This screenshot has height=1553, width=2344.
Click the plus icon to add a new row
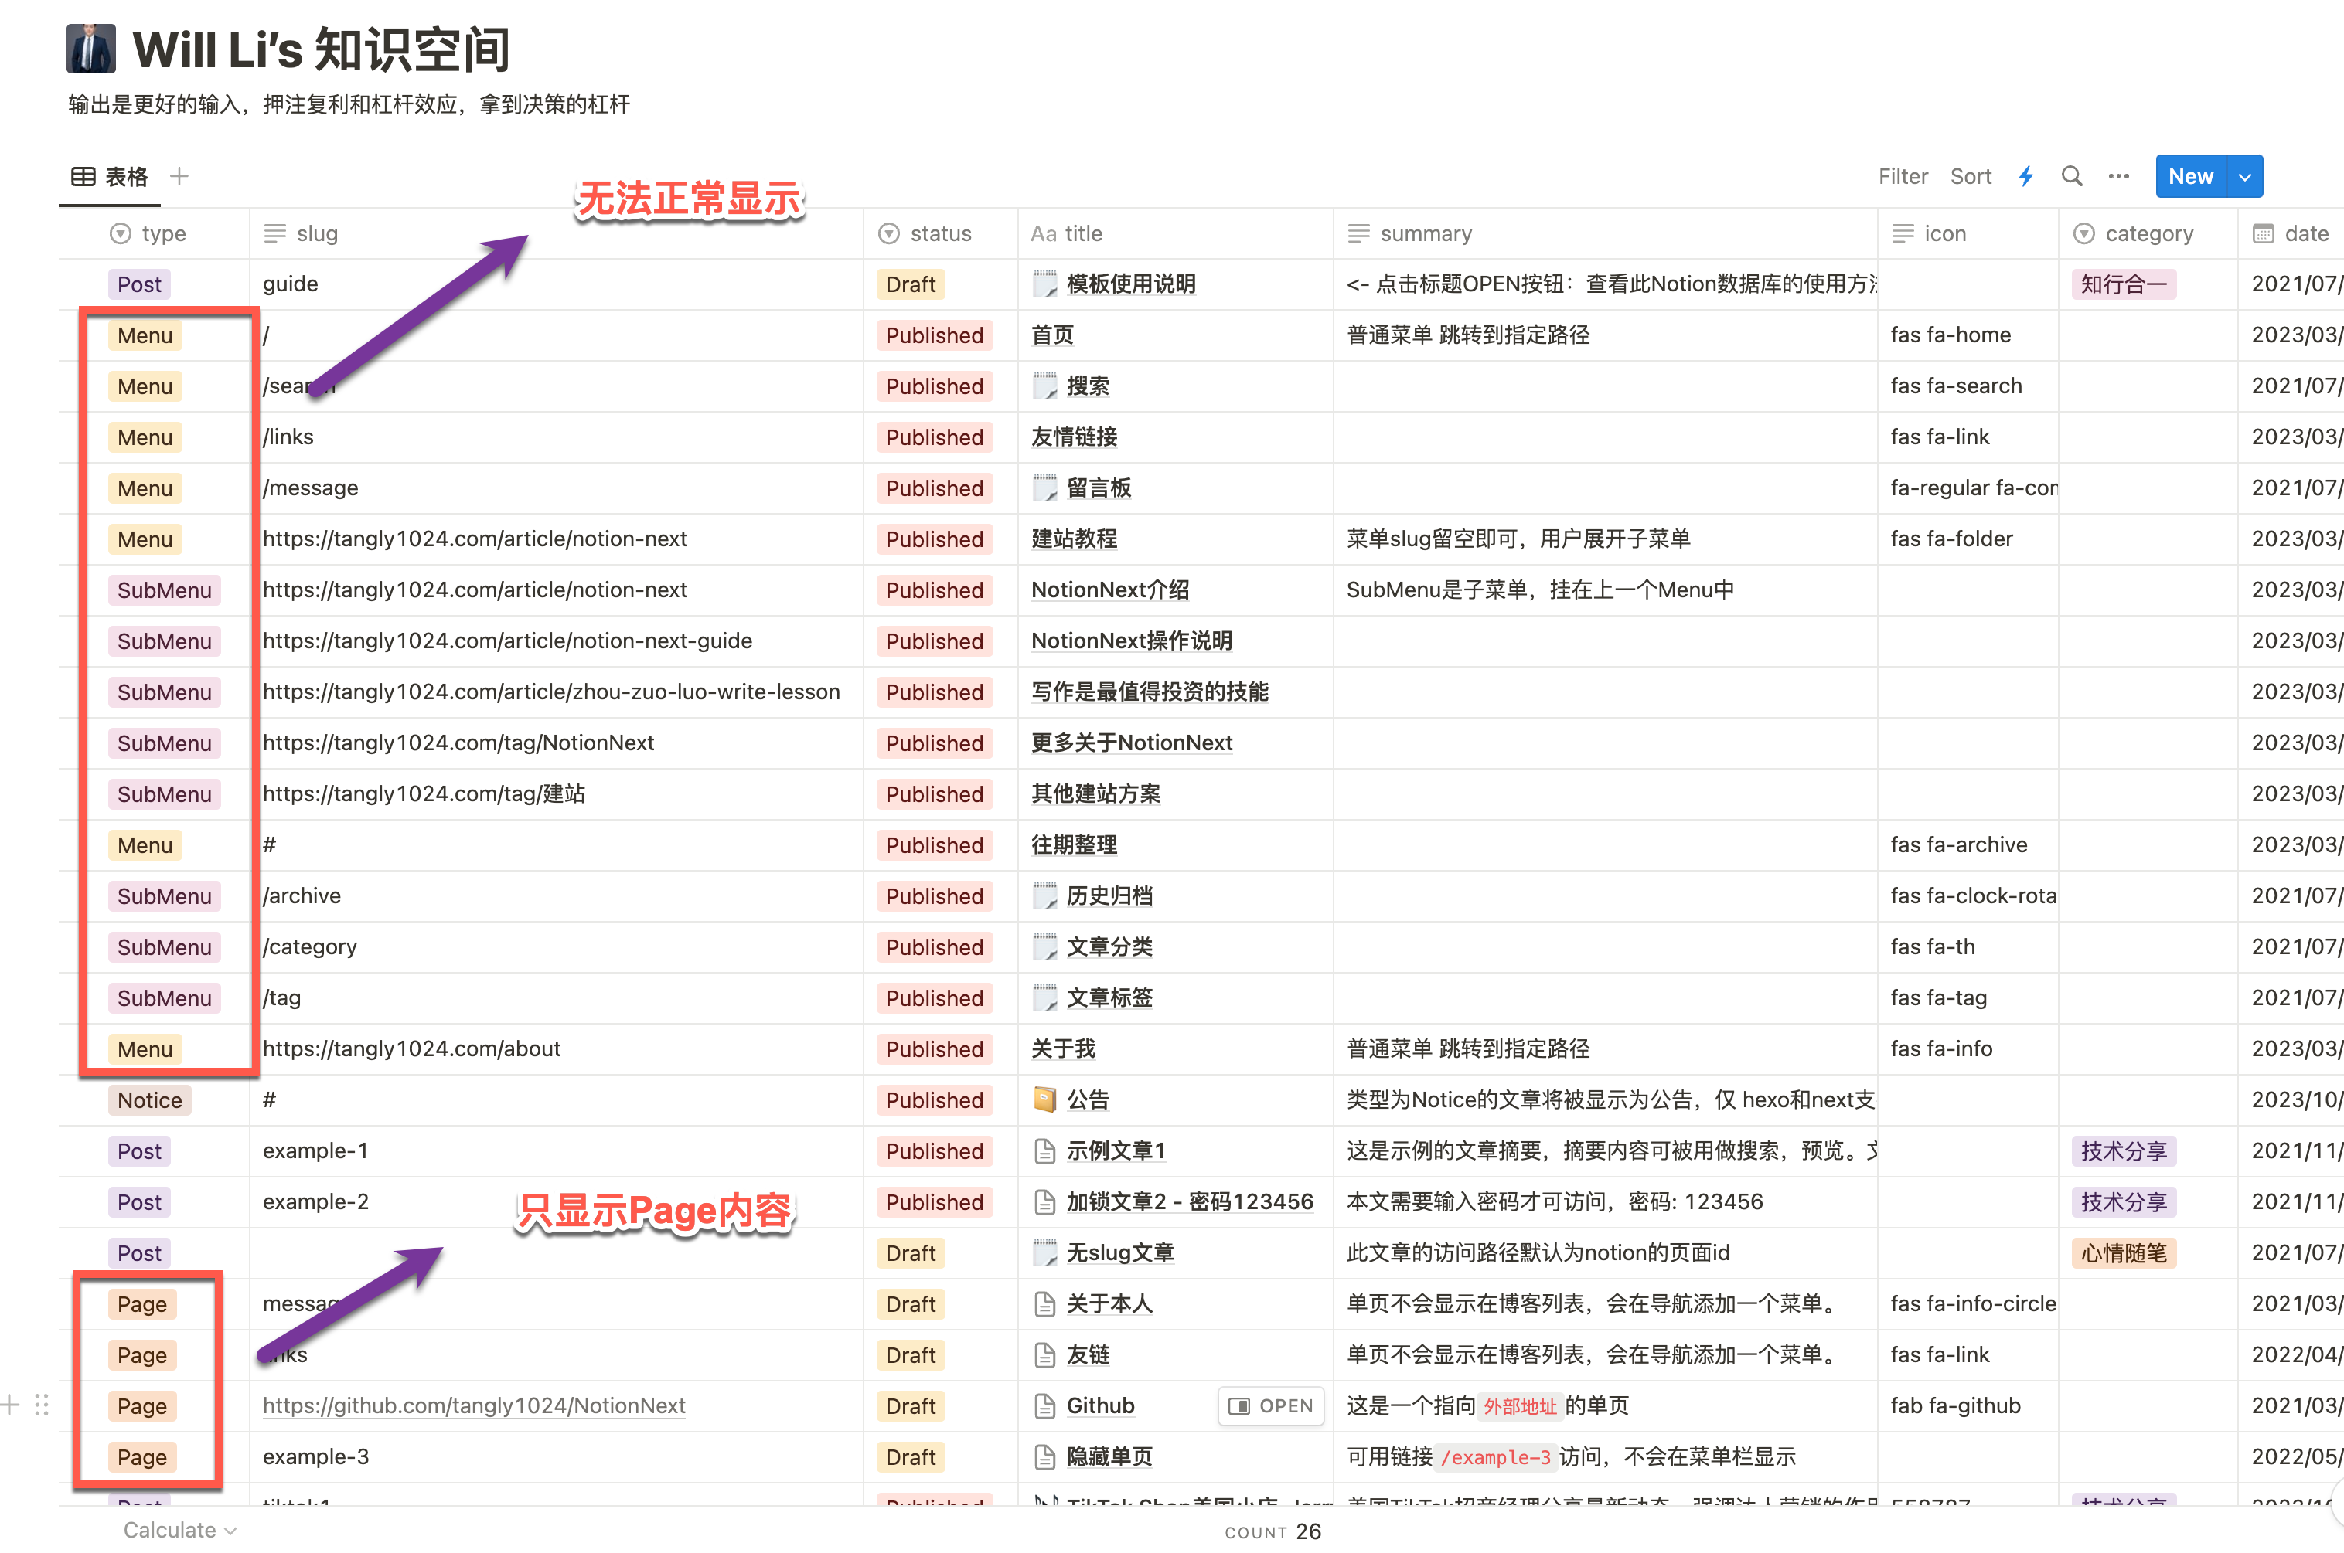pos(11,1405)
